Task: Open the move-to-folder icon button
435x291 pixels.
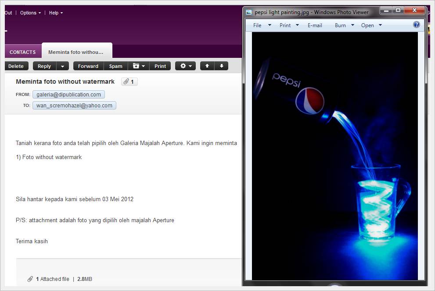Action: pos(139,66)
